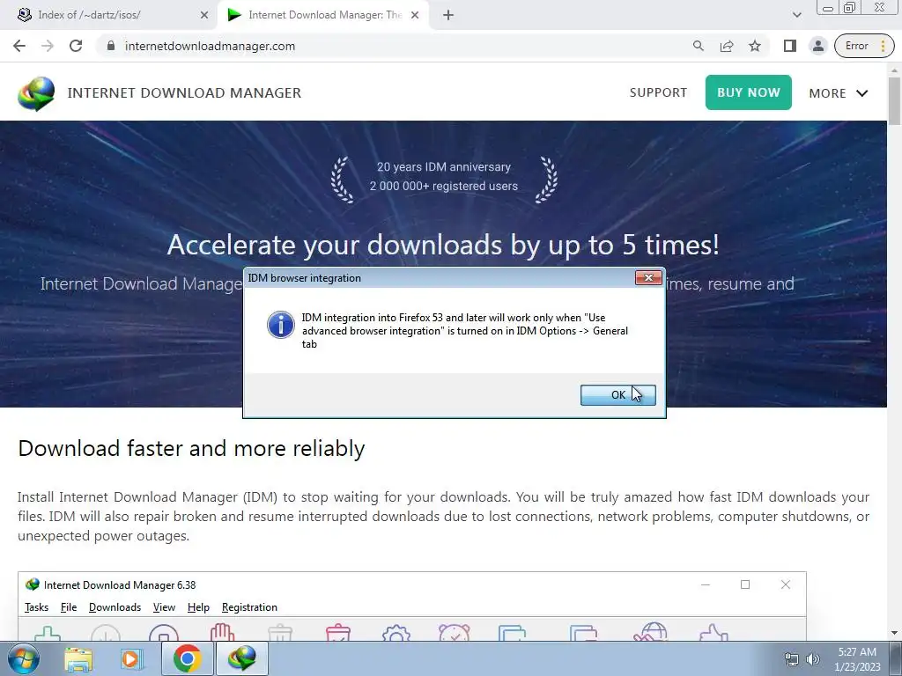The image size is (902, 676).
Task: Close the Internet Download Manager tab
Action: [415, 15]
